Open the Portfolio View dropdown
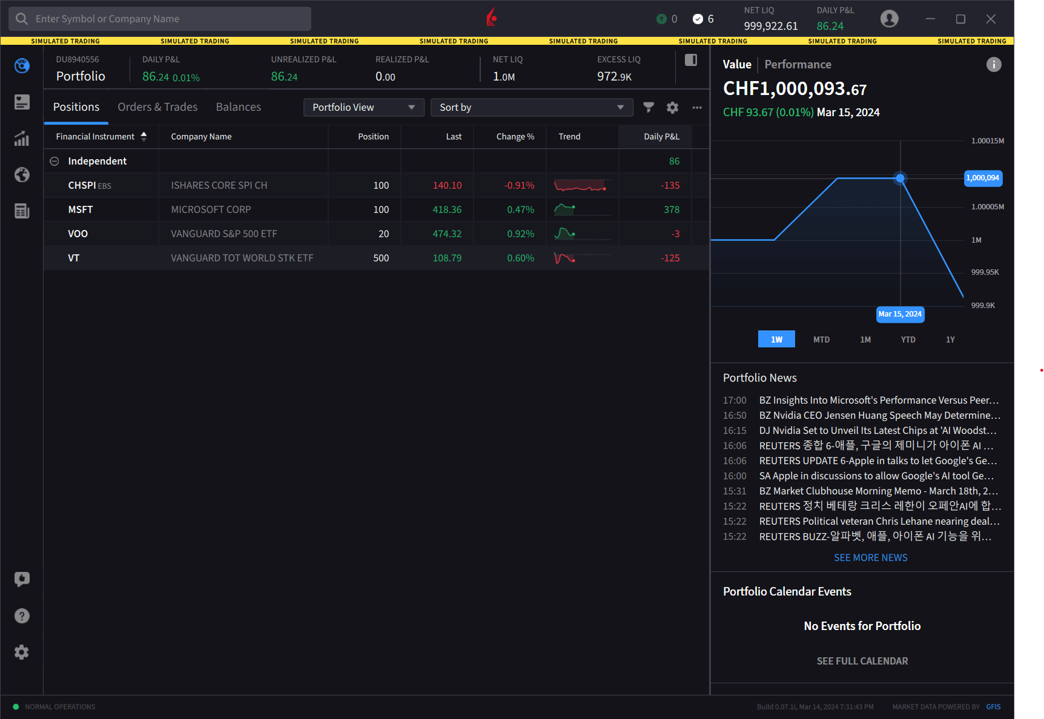 coord(363,107)
